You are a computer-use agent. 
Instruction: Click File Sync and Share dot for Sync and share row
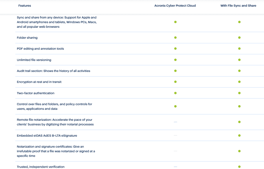(x=239, y=22)
